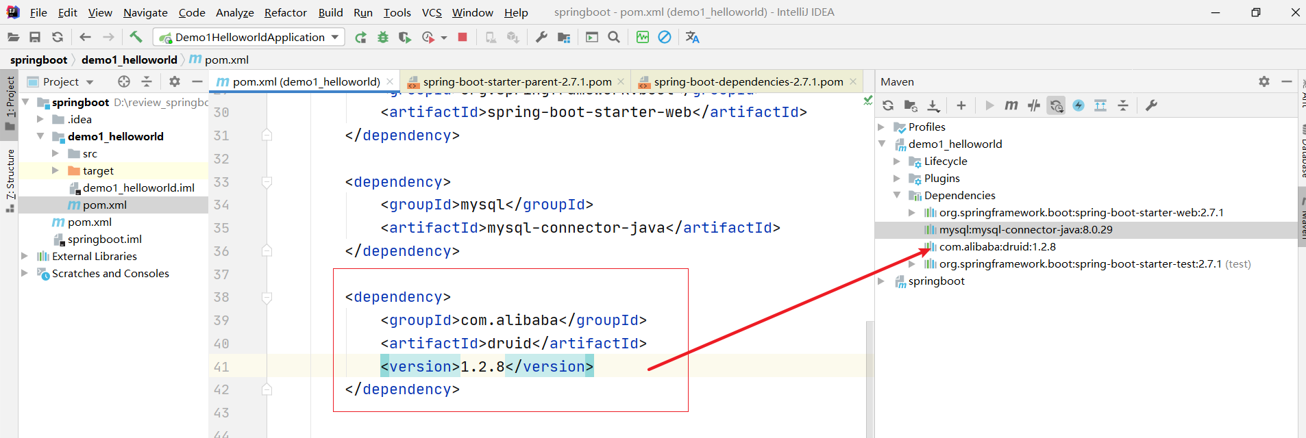1306x438 pixels.
Task: Open Maven settings via the wrench icon
Action: [1151, 105]
